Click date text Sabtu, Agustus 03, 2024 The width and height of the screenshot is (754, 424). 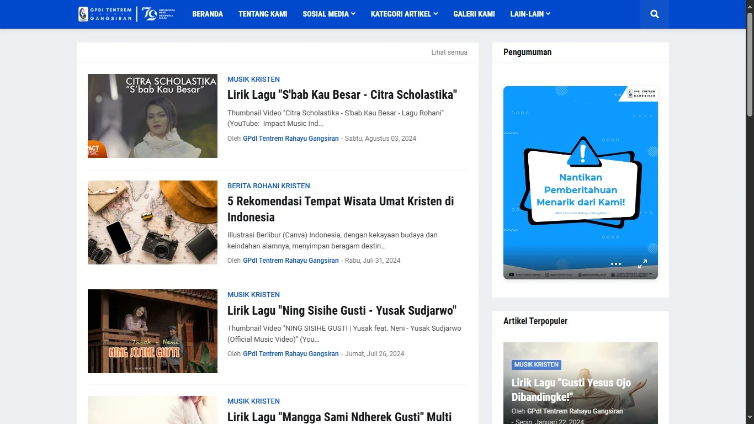point(380,139)
